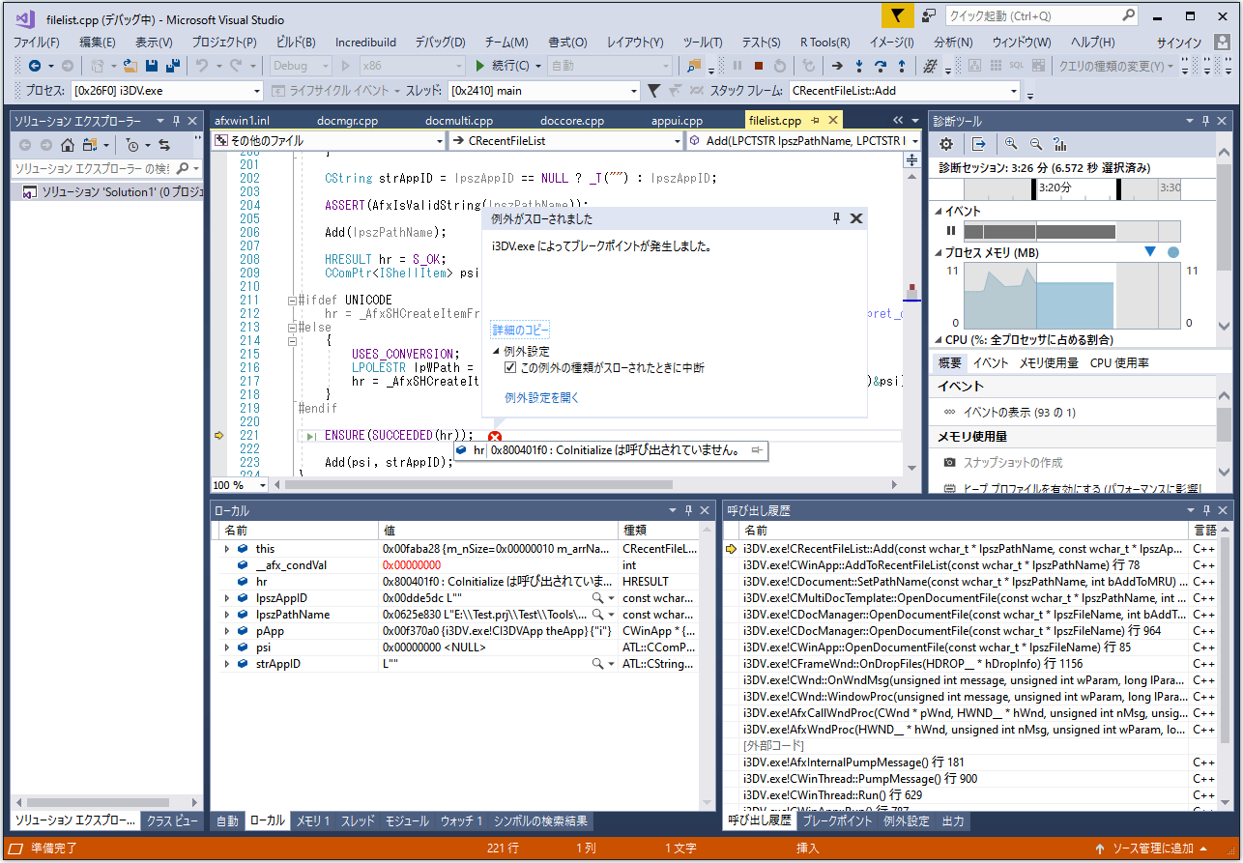Screen dimensions: 1243x863
Task: Open the memory usage tab in diagnostics
Action: click(1049, 363)
